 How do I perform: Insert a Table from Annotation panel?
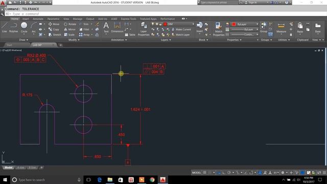[x=130, y=35]
